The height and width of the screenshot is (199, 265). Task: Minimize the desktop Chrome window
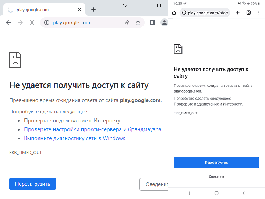142,6
